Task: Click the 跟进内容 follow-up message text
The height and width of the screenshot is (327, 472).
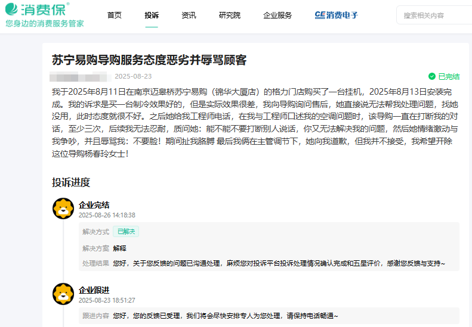Action: point(226,316)
